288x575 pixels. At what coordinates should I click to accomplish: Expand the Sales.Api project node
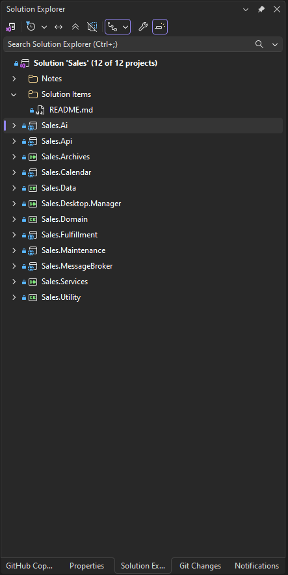pyautogui.click(x=14, y=141)
